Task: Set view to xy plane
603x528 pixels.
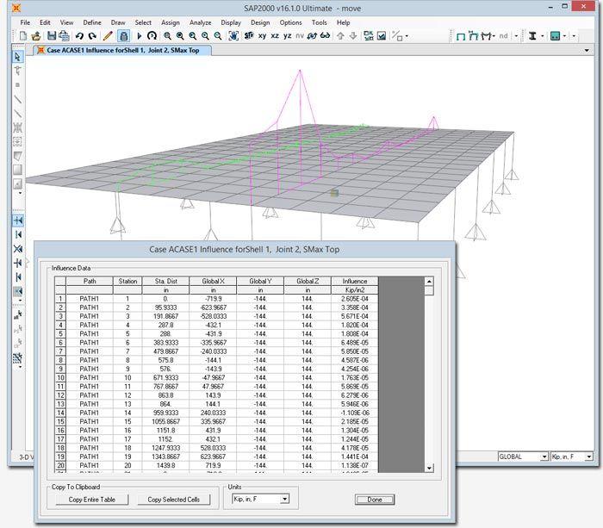Action: (262, 36)
